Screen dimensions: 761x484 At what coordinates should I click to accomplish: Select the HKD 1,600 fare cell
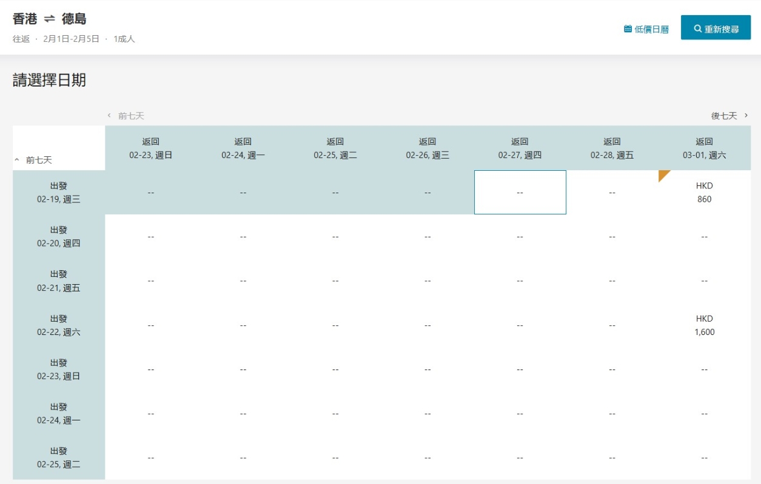point(704,325)
